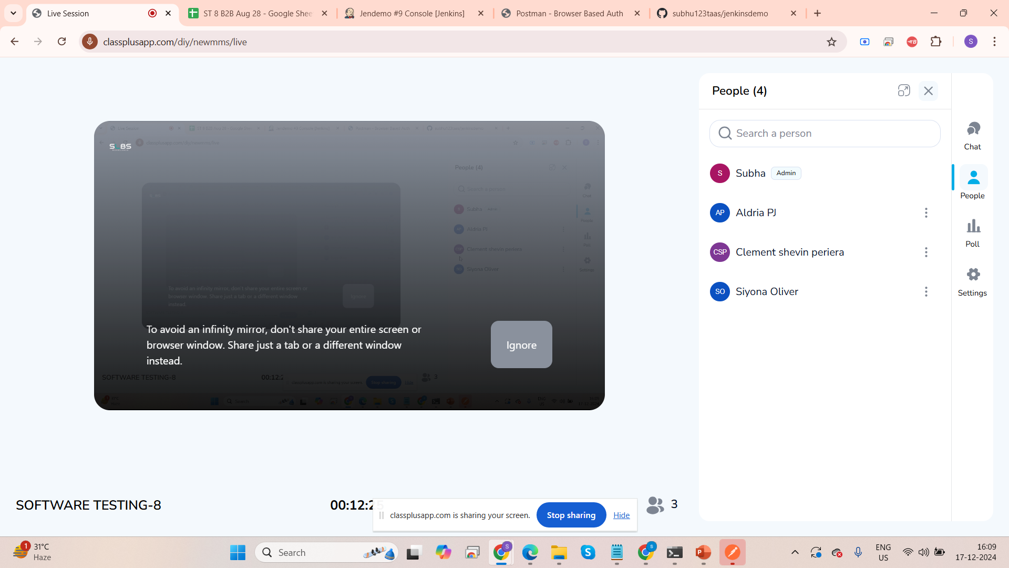Click the address bar URL
This screenshot has height=568, width=1009.
(175, 42)
